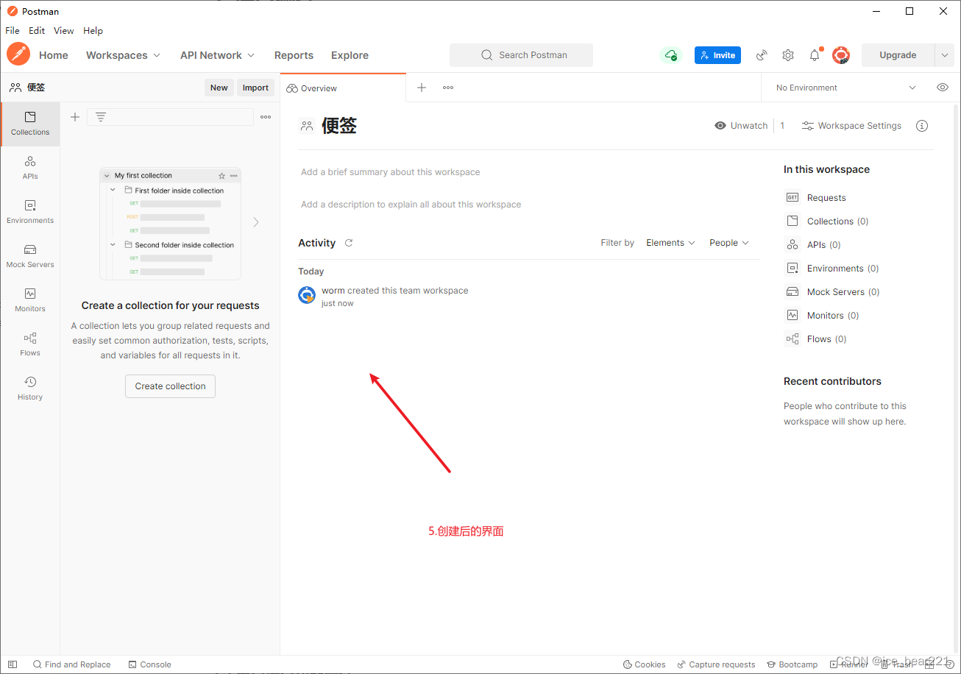Screen dimensions: 961x674
Task: Click the Search Postman field
Action: (521, 55)
